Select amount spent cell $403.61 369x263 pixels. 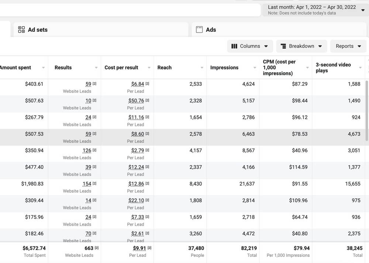pyautogui.click(x=34, y=84)
